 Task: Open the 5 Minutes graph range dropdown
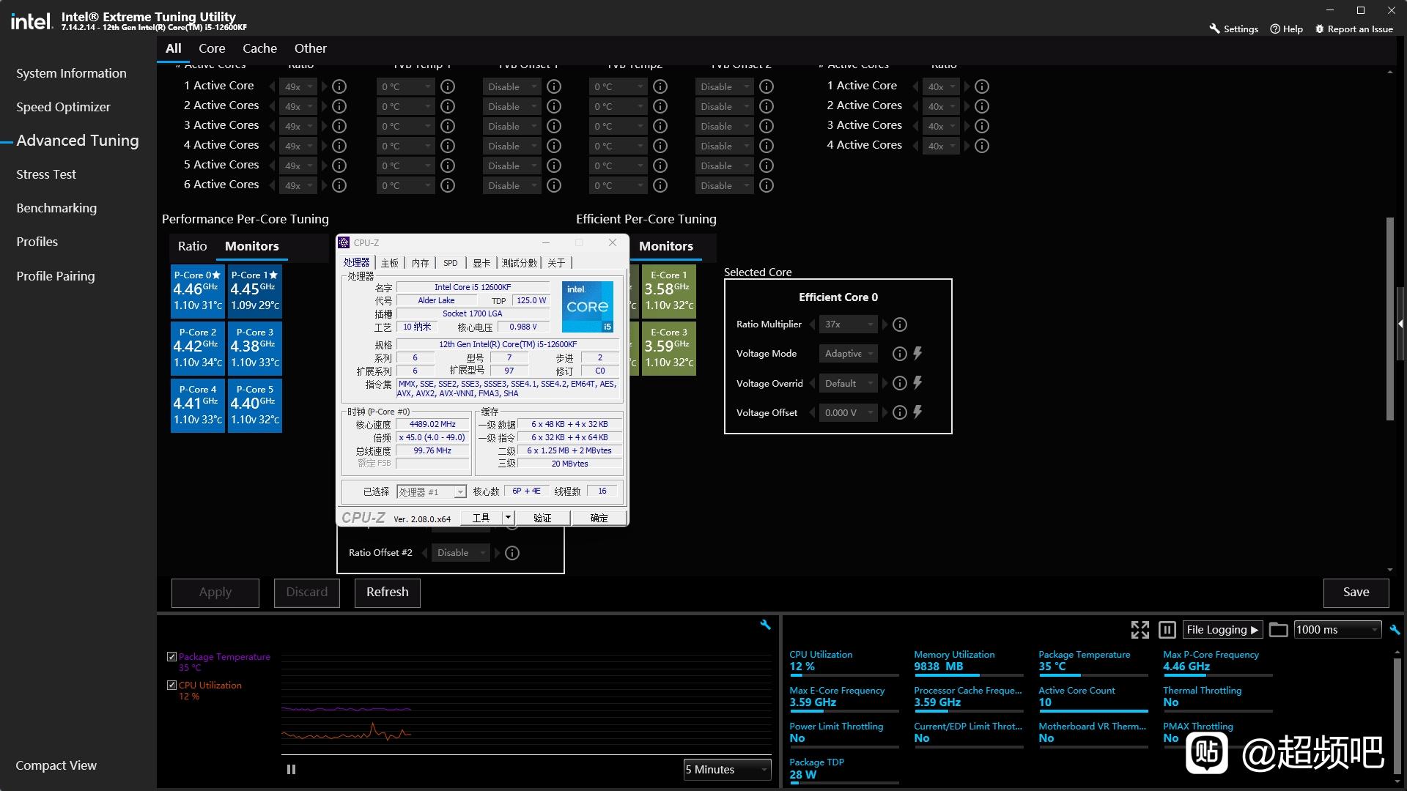[727, 770]
